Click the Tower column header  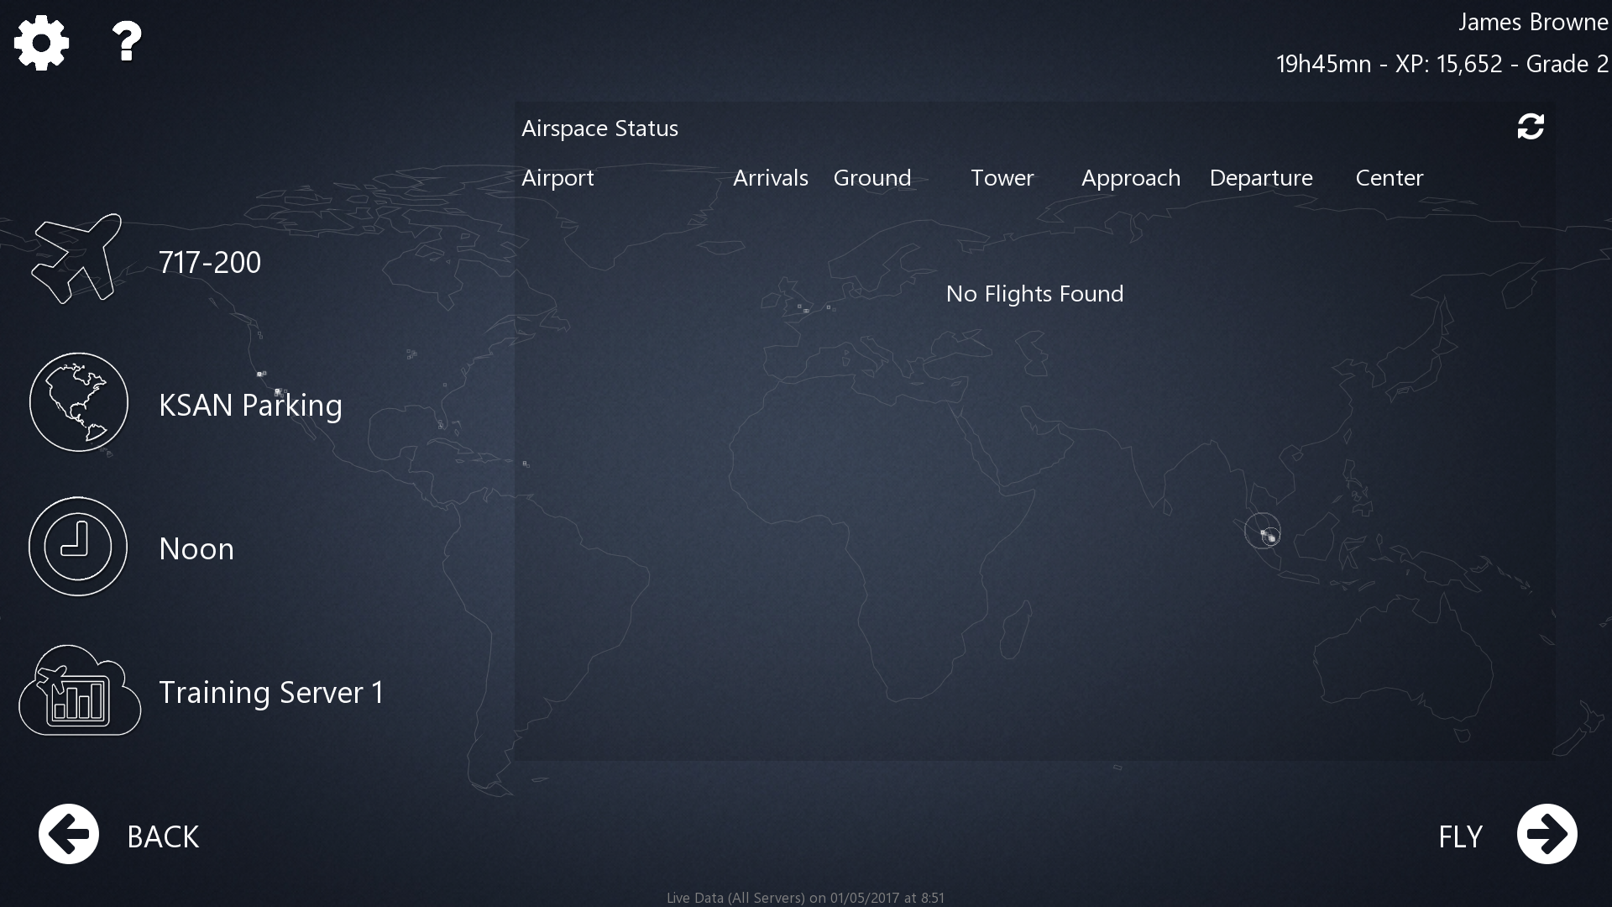coord(1002,178)
